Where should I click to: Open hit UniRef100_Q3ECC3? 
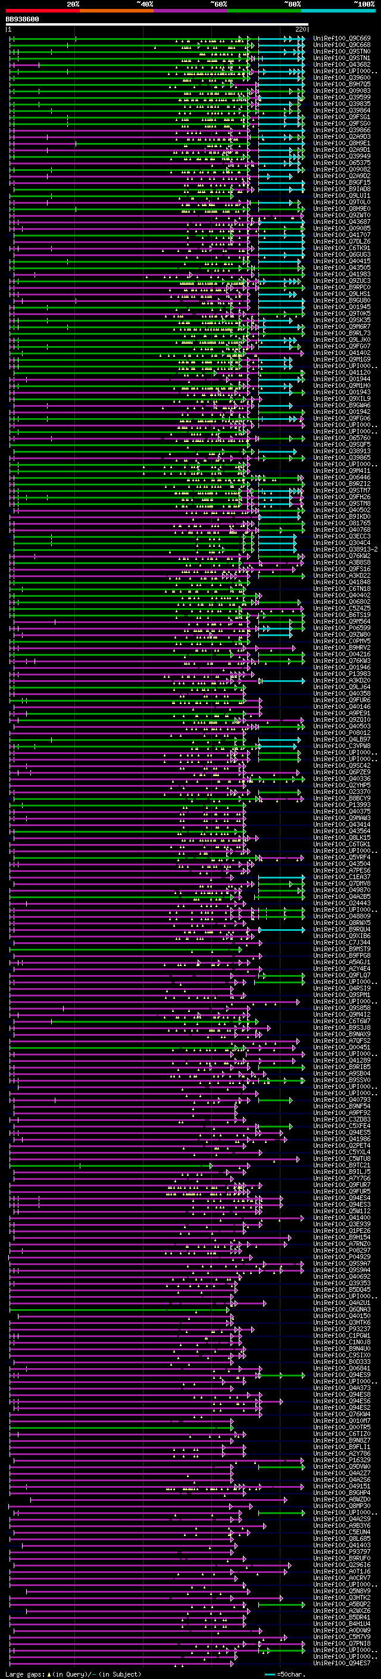[342, 537]
